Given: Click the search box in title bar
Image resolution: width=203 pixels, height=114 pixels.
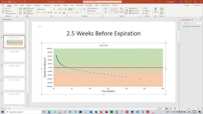Looking at the screenshot, I should (102, 2).
